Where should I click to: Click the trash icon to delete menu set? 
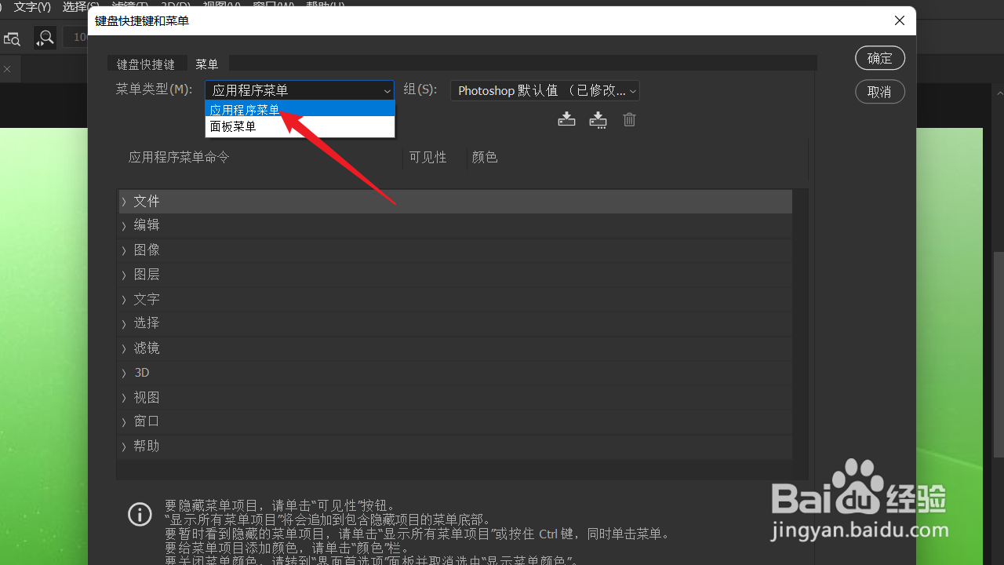[629, 119]
